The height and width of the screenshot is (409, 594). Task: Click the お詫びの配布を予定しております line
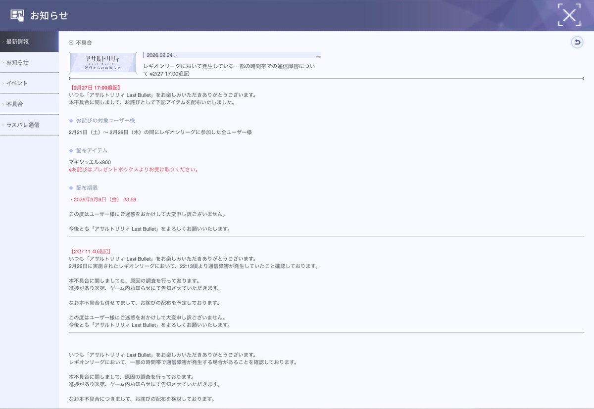click(x=145, y=303)
